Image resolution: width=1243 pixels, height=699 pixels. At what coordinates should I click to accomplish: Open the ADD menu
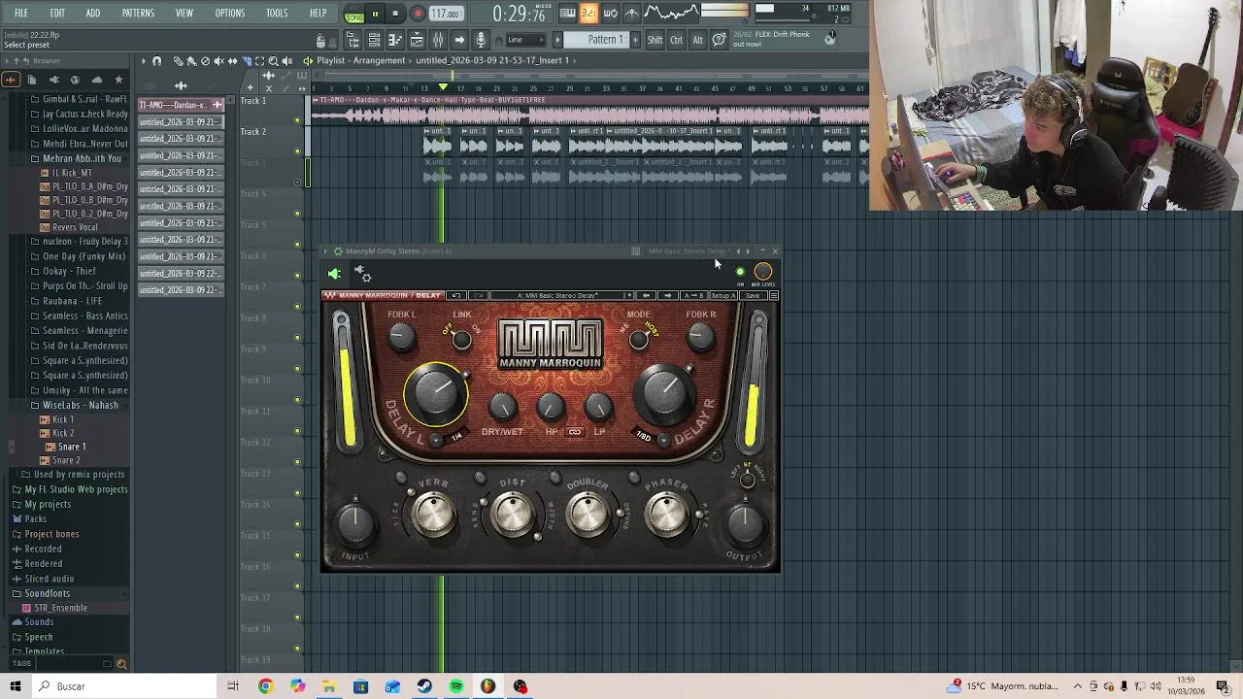[92, 14]
